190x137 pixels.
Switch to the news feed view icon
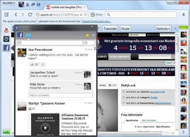(28, 35)
